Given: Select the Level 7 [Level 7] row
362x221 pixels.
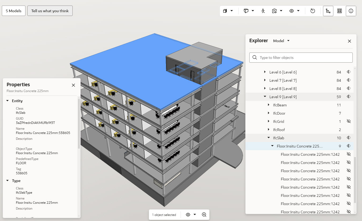Looking at the screenshot, I should coord(299,80).
